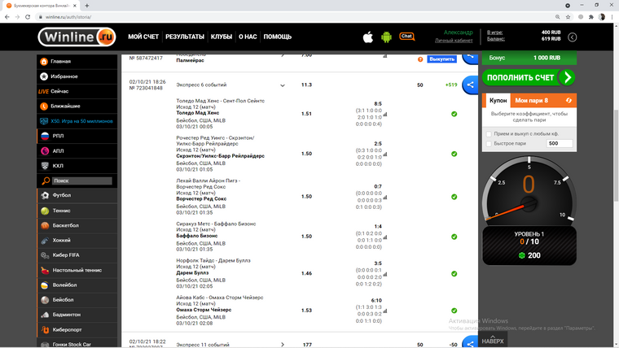619x348 pixels.
Task: Expand the Палмейрас bet row arrow
Action: pos(283,55)
